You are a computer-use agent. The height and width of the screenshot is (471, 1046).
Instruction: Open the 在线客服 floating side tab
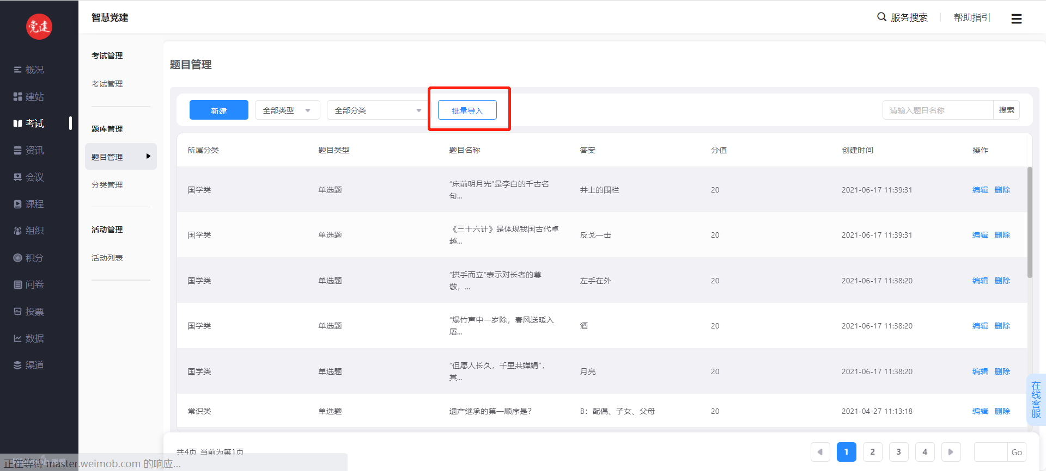tap(1036, 400)
